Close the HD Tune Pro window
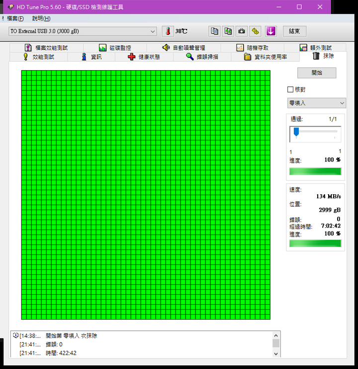Viewport: 358px width, 369px height. click(320, 7)
